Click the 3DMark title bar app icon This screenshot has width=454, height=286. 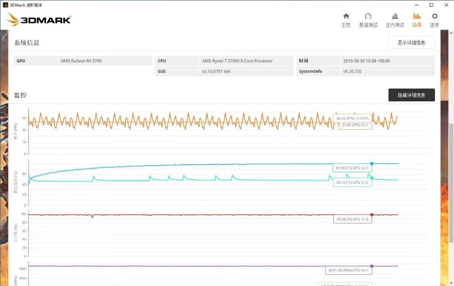click(x=5, y=5)
